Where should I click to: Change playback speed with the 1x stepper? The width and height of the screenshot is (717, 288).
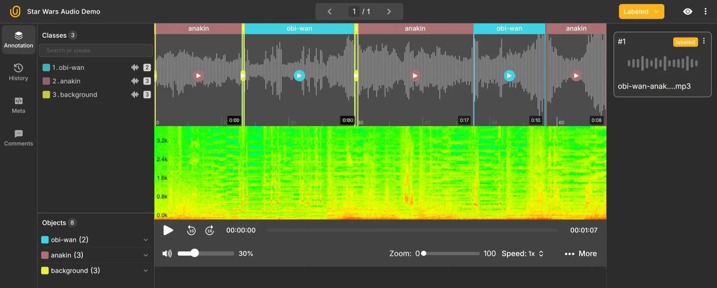[541, 254]
